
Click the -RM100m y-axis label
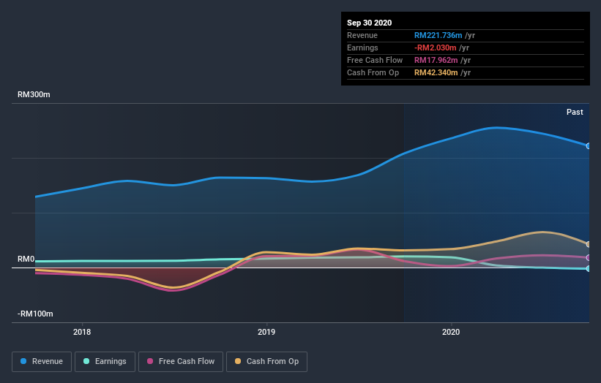[x=35, y=314]
